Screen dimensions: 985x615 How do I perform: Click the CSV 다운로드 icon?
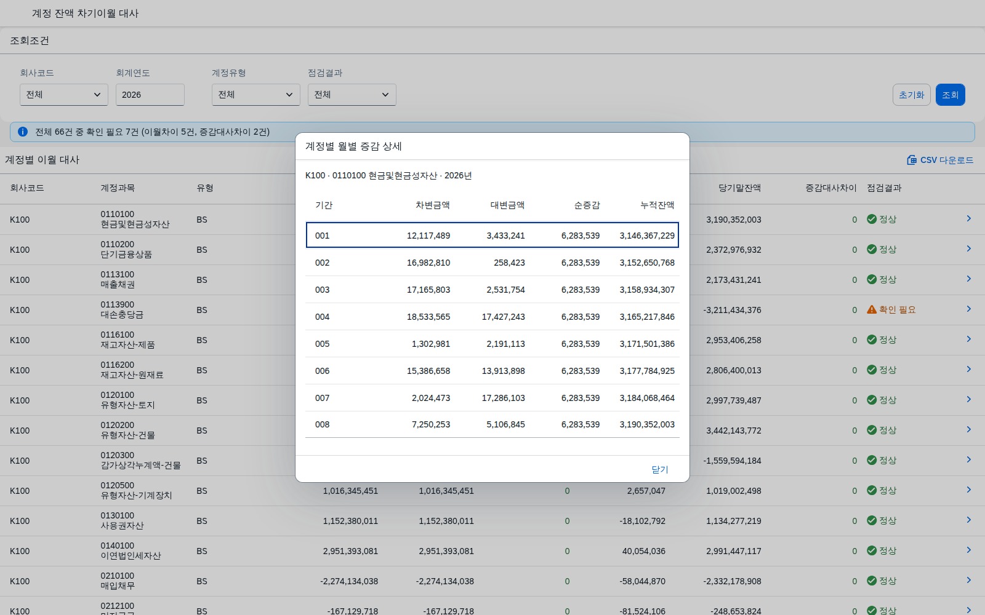click(x=912, y=160)
